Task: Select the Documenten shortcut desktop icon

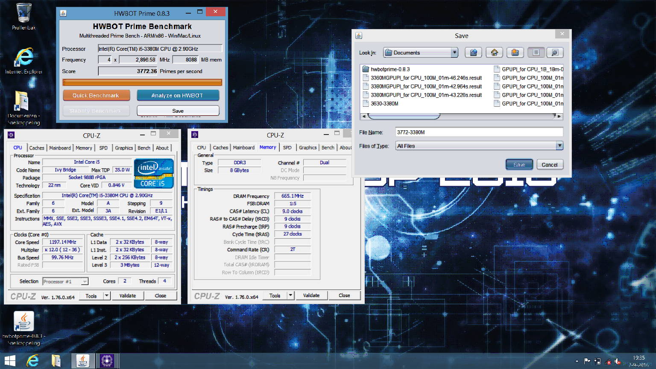Action: pyautogui.click(x=23, y=108)
